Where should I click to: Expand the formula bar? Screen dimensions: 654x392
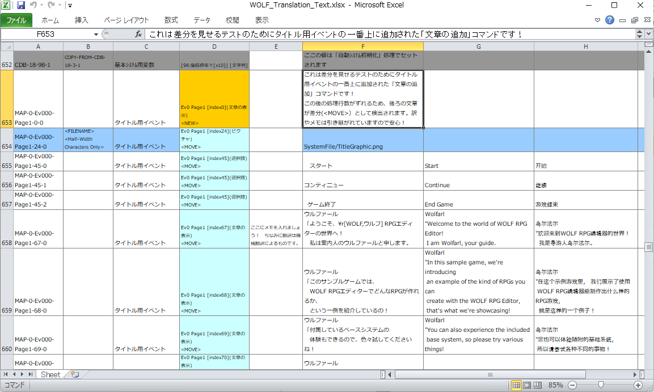tap(648, 34)
